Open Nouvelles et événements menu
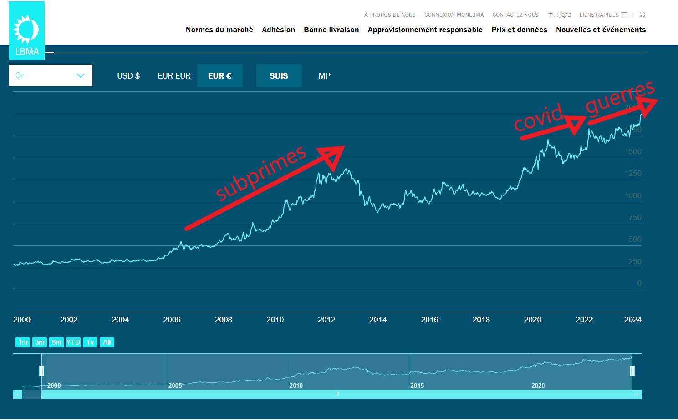The height and width of the screenshot is (420, 678). pos(601,30)
